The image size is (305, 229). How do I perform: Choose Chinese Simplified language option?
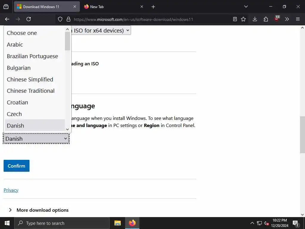[35, 79]
